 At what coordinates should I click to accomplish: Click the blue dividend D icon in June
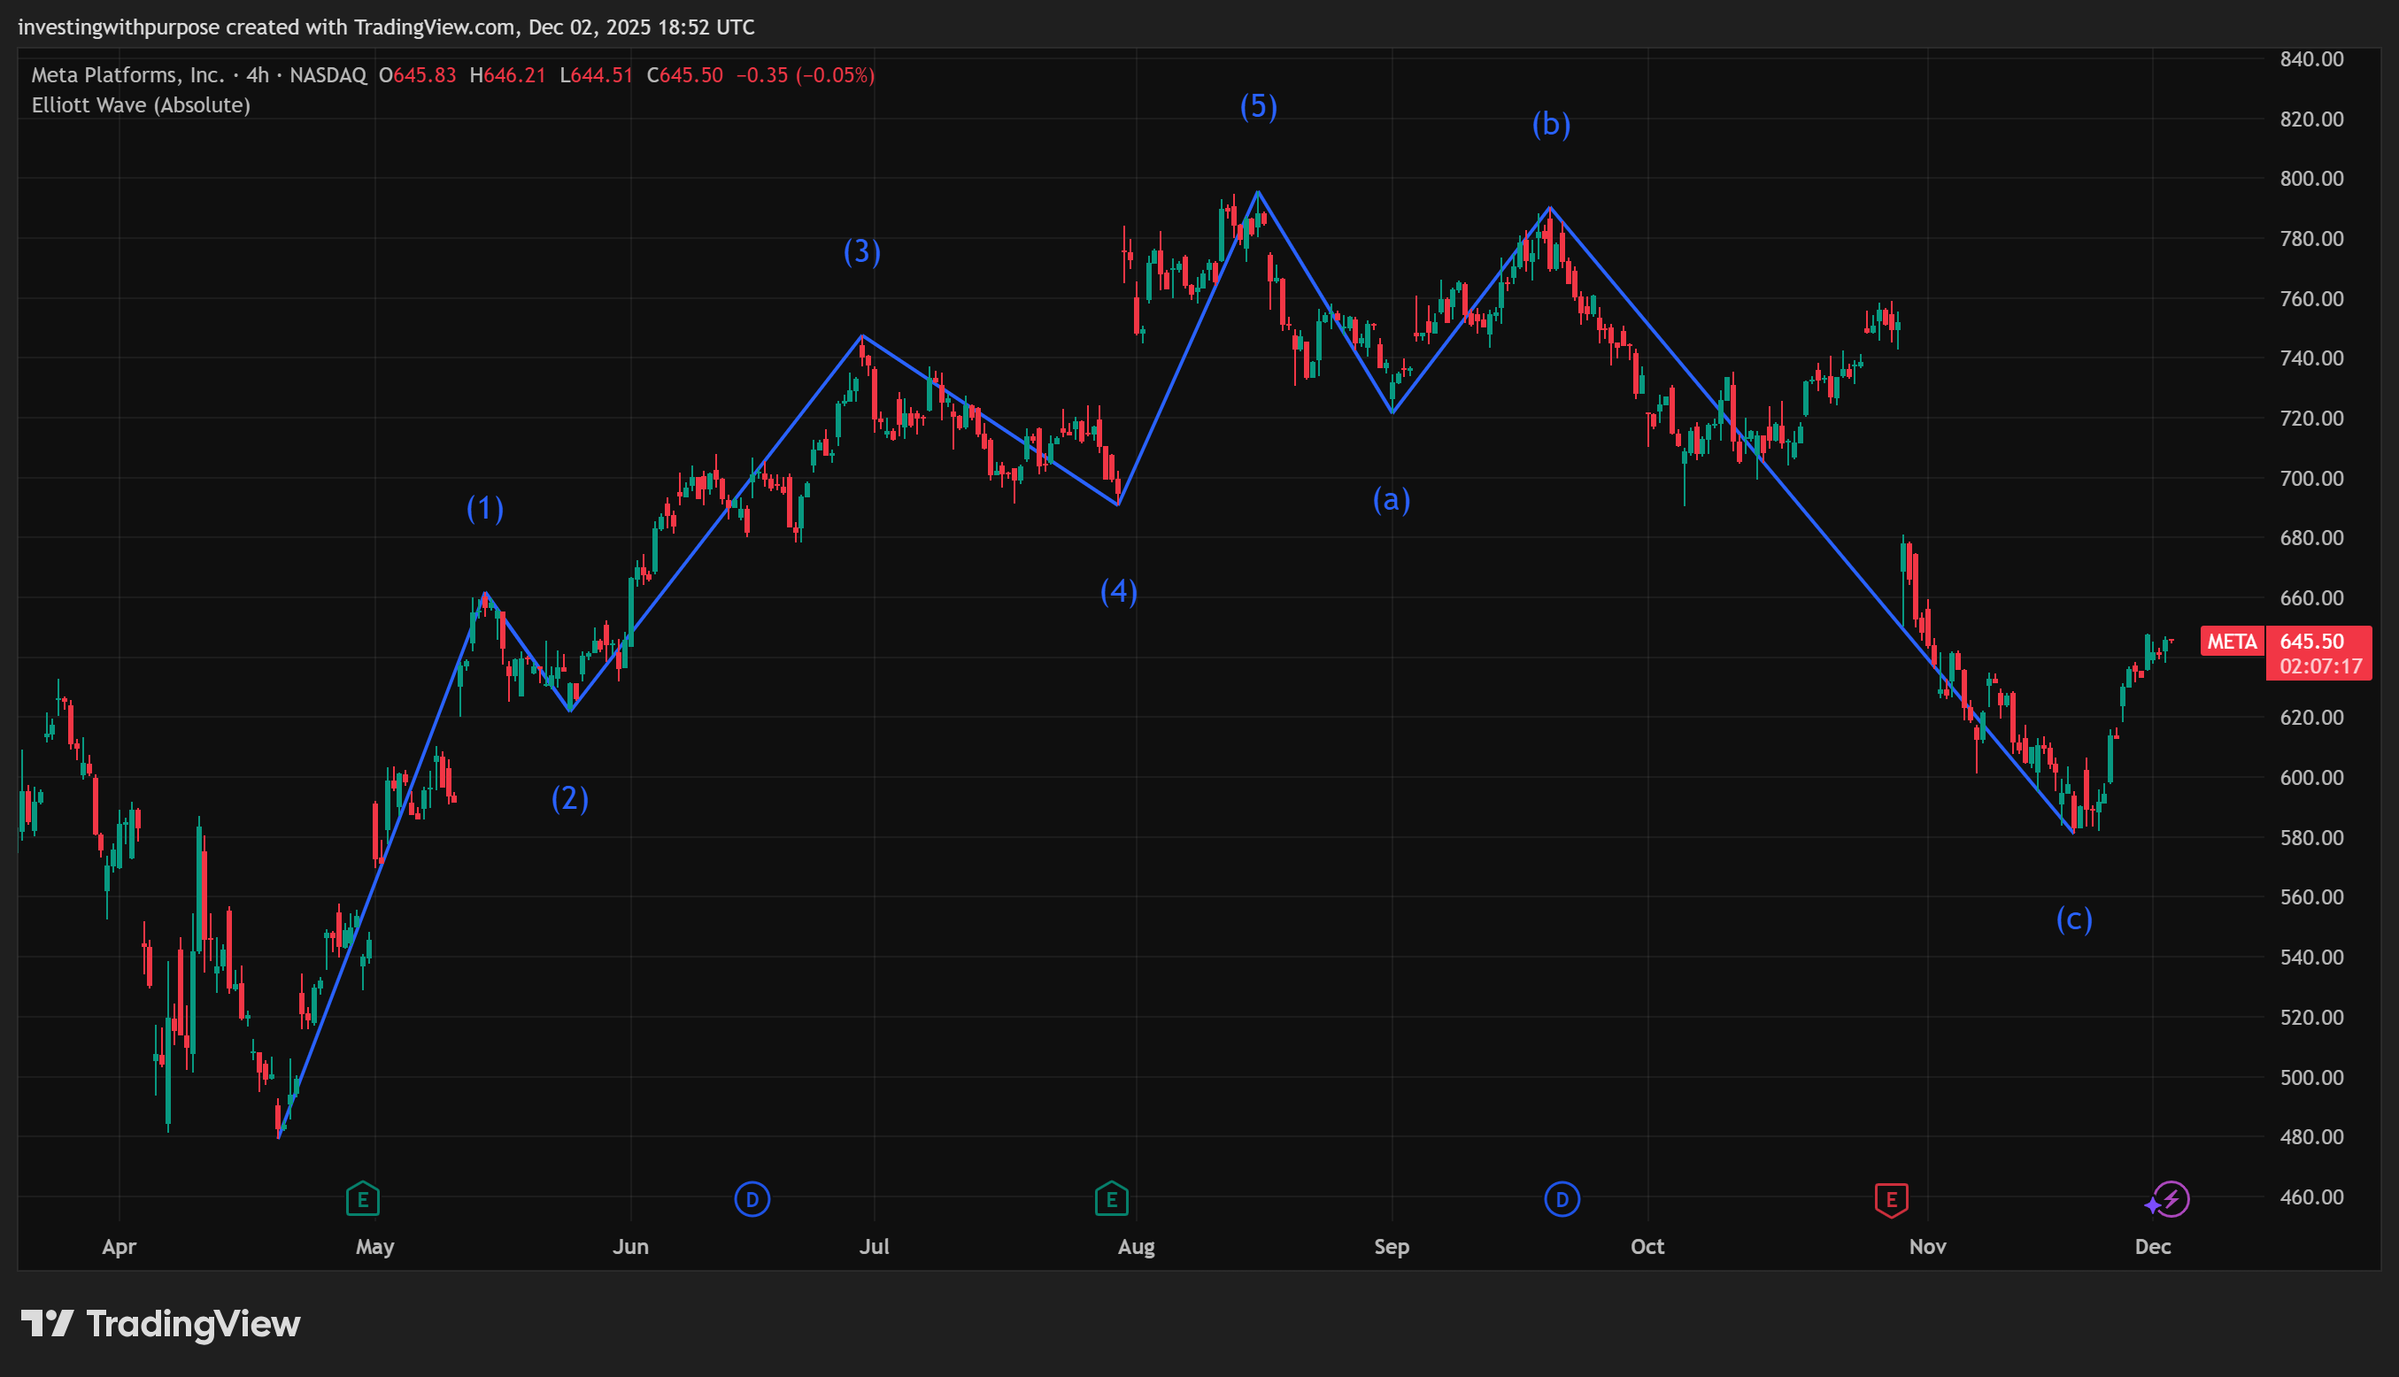(752, 1199)
